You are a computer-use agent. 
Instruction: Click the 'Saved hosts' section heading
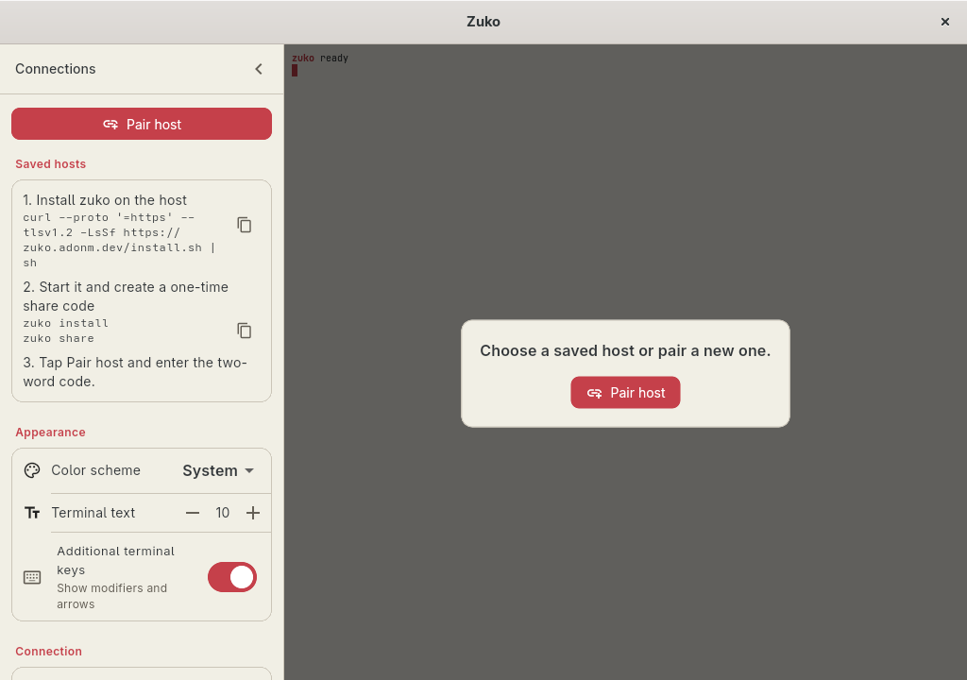click(51, 164)
